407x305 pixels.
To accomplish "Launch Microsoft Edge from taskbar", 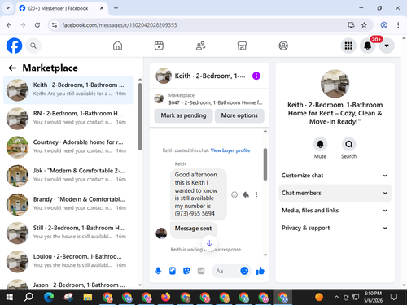I will coord(49,297).
